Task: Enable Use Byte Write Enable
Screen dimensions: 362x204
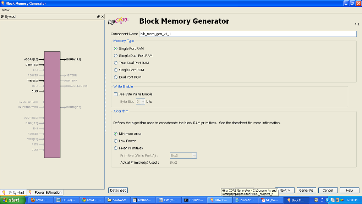Action: pos(115,94)
